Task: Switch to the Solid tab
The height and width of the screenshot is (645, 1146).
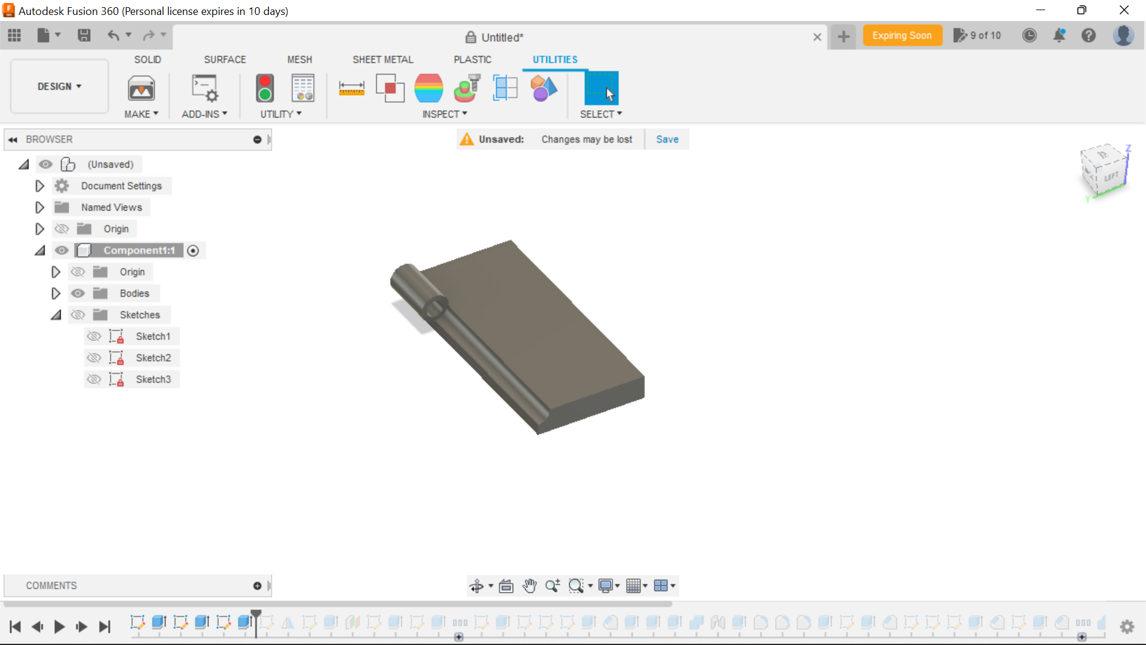Action: (147, 60)
